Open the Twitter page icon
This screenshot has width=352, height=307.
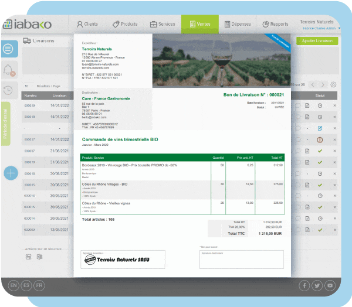(x=317, y=286)
